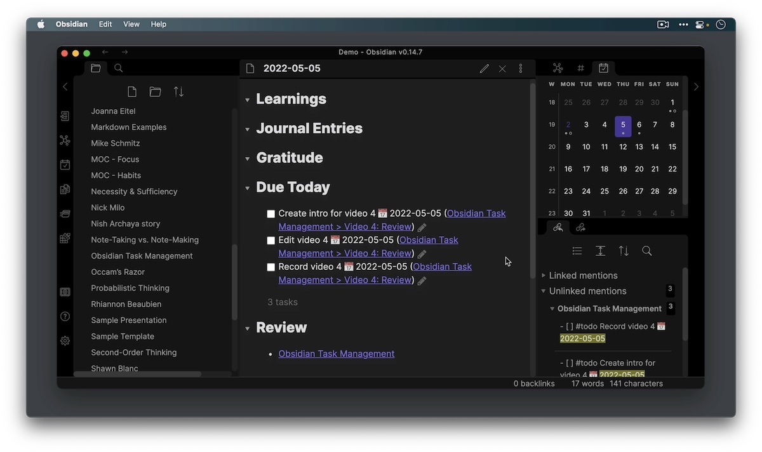762x452 pixels.
Task: Fold the Learnings heading
Action: click(x=248, y=100)
